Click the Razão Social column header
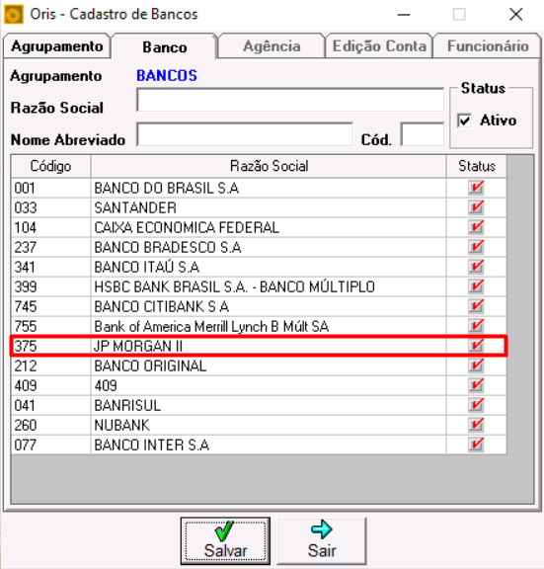544x569 pixels. [269, 166]
